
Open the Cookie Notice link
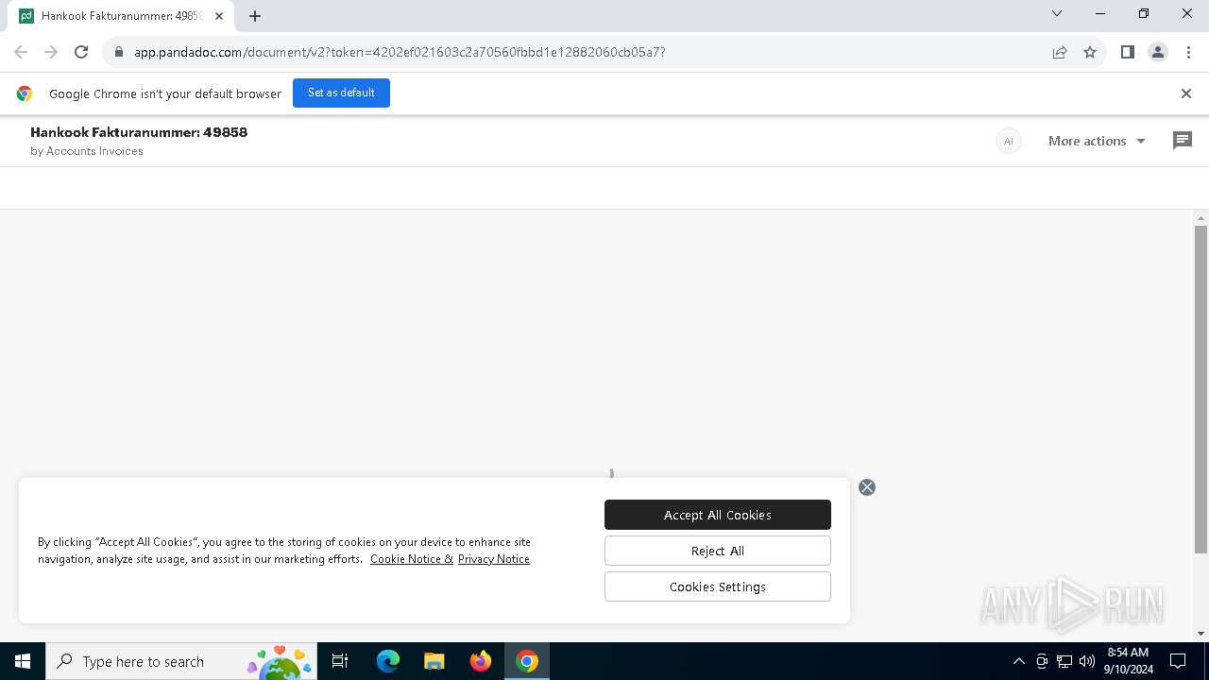(x=412, y=559)
